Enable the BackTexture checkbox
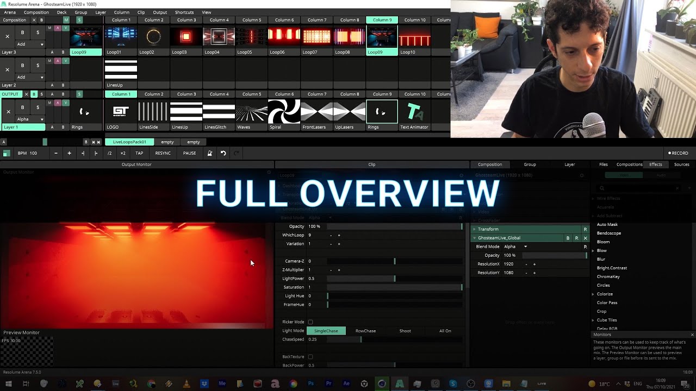Screen dimensions: 696x391 click(310, 357)
